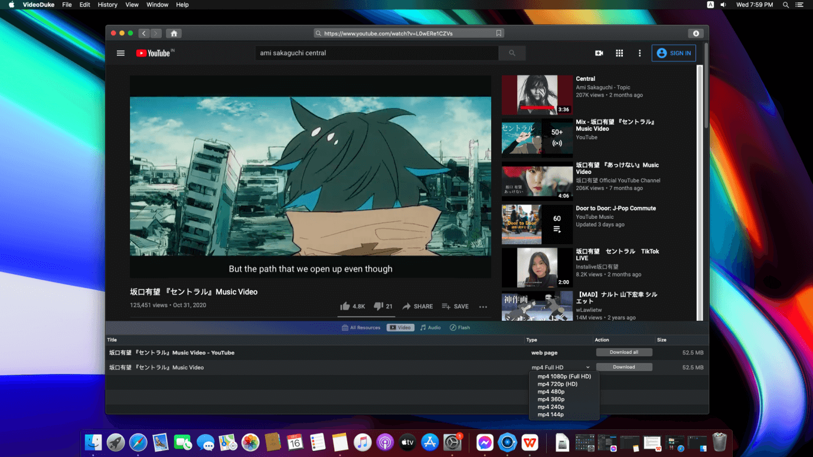Open Podcasts app in the Dock
Screen dimensions: 813x457
385,442
